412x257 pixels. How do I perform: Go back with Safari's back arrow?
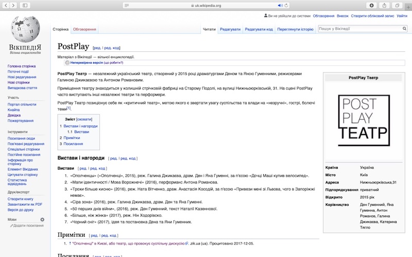point(6,5)
